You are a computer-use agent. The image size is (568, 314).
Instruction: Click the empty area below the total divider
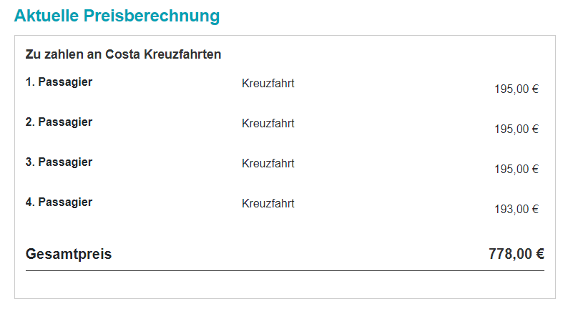pos(285,285)
